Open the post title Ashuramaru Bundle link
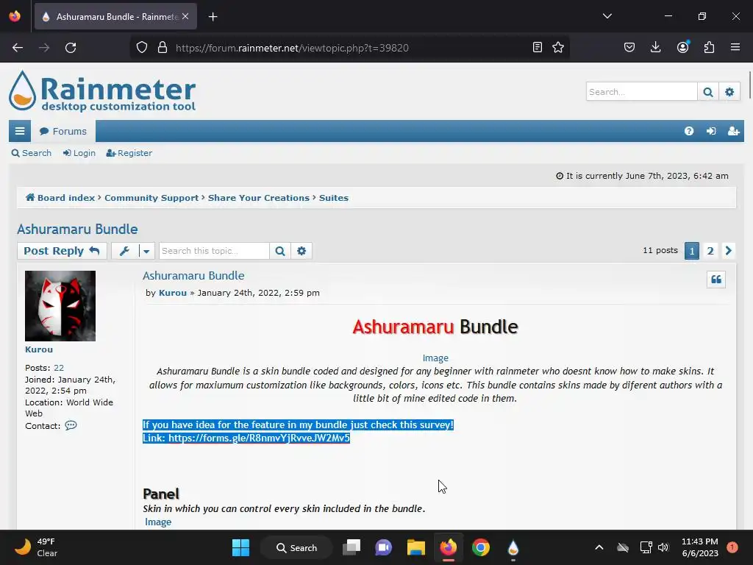The image size is (753, 565). 193,276
